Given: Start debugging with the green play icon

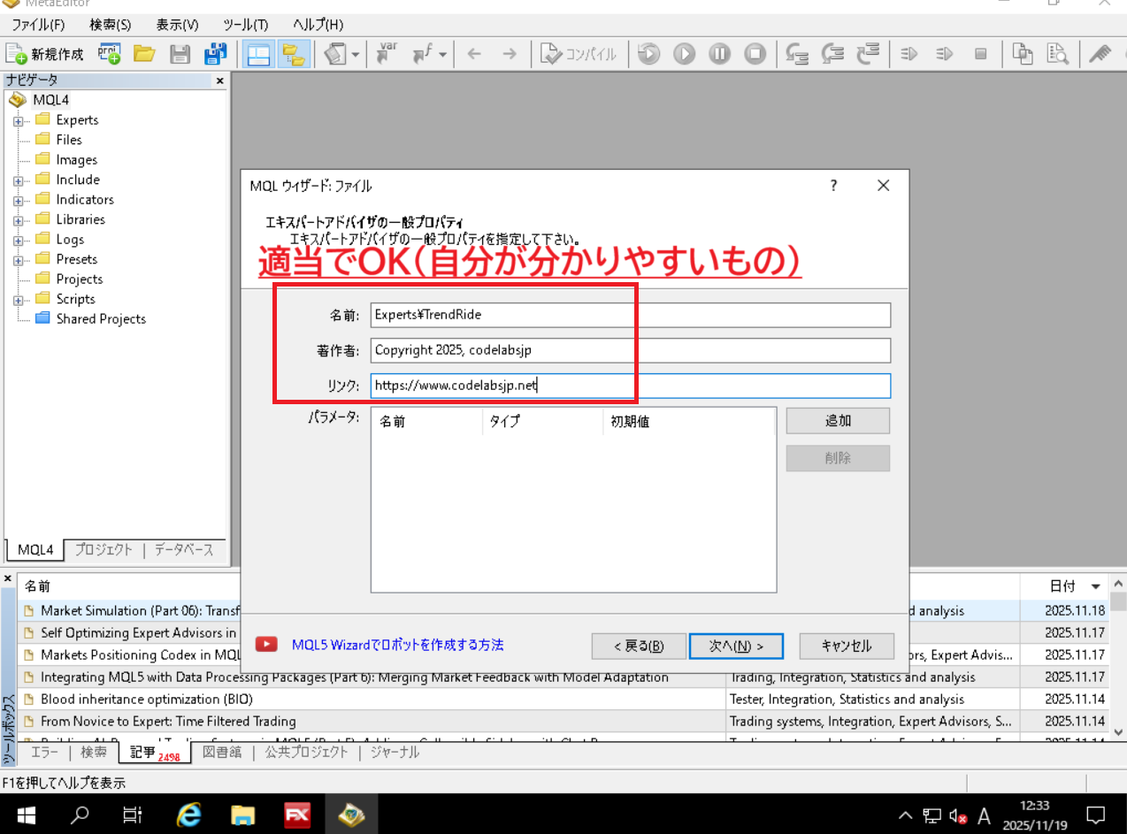Looking at the screenshot, I should click(x=683, y=53).
